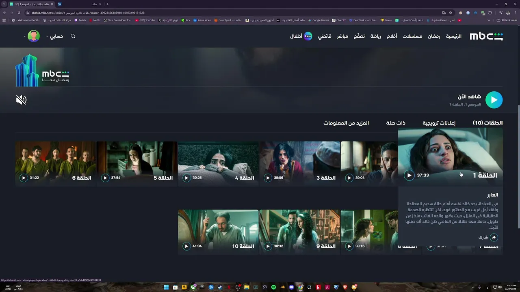Open the الحلقة 10 thumbnail image
The width and height of the screenshot is (520, 292).
click(218, 232)
